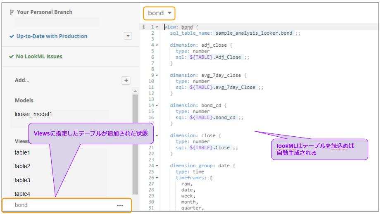Click 'week,' timeframe on line 29
This screenshot has width=381, height=214.
click(x=188, y=196)
